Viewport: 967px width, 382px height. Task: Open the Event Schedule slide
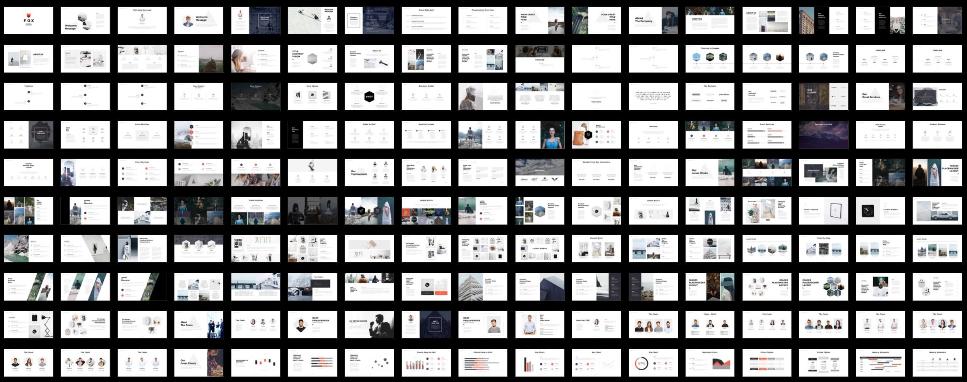[x=426, y=21]
